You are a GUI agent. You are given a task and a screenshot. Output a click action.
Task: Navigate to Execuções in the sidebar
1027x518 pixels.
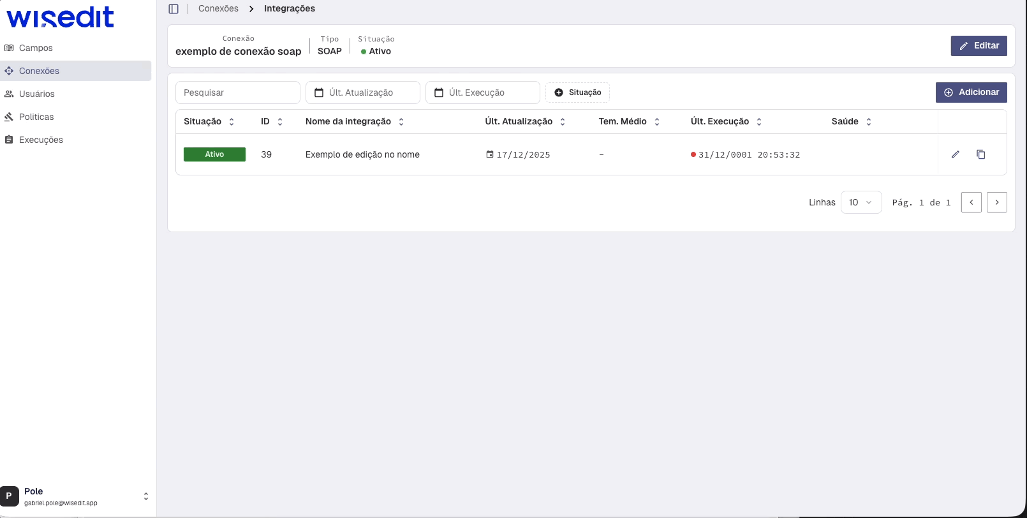click(x=41, y=140)
